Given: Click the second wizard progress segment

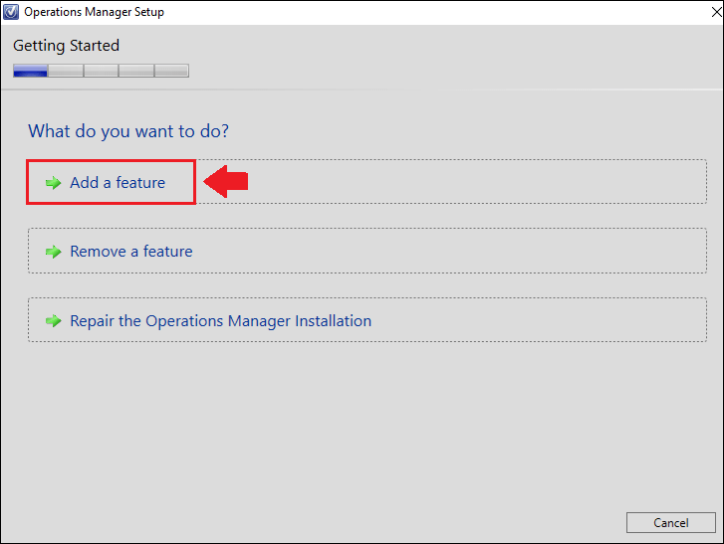Looking at the screenshot, I should pos(66,71).
